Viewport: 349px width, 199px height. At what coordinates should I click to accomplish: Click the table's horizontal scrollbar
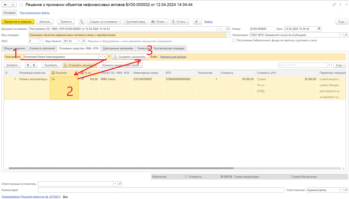click(x=121, y=168)
